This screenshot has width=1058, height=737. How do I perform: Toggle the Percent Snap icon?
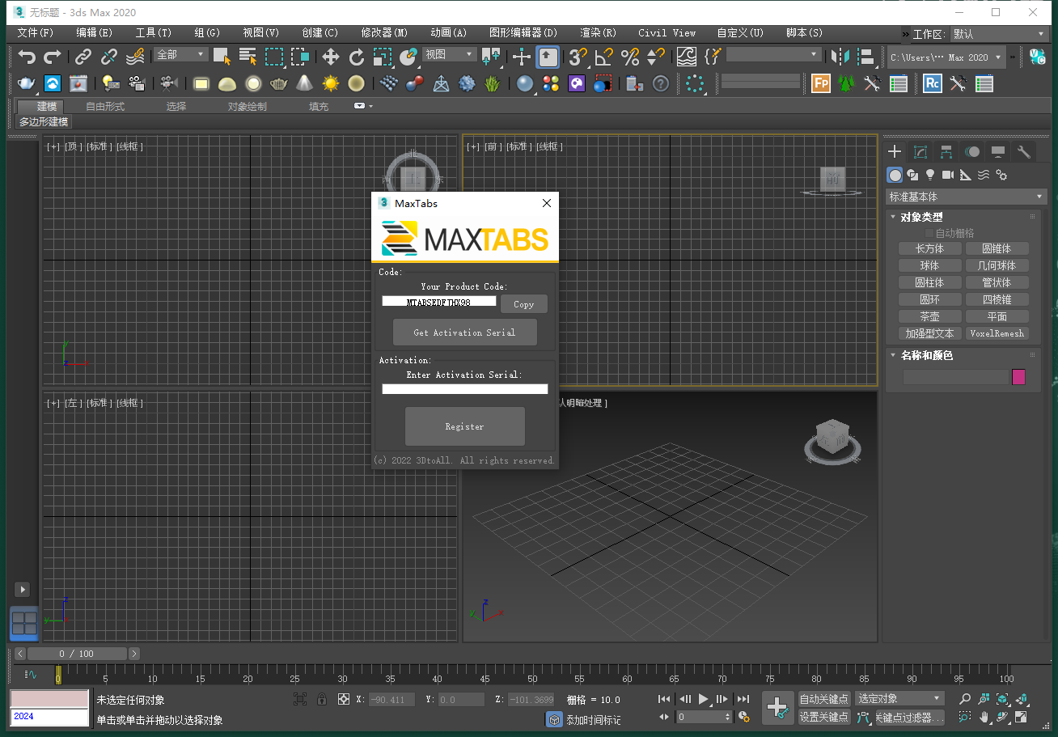630,57
